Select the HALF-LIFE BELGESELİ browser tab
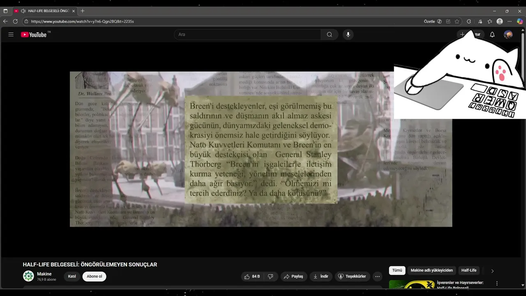 (x=44, y=11)
